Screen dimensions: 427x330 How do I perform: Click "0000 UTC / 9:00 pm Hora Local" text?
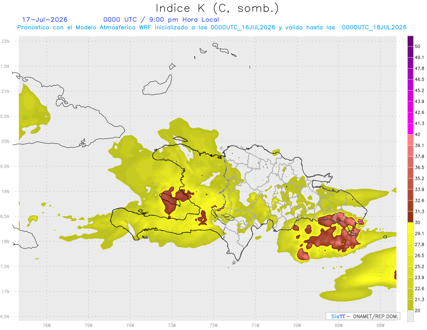tap(161, 20)
